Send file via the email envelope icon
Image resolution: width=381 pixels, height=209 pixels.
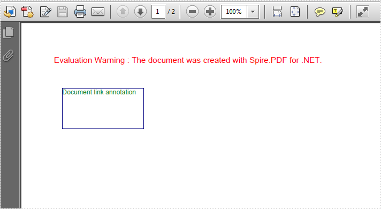click(98, 12)
